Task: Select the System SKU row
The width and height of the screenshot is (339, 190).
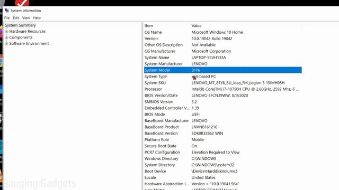Action: 222,83
